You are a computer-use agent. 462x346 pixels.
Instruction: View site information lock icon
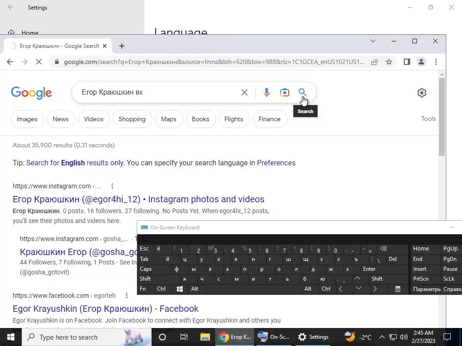pos(57,62)
